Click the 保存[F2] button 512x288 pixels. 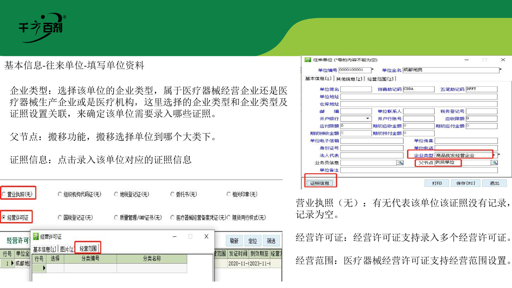[x=465, y=183]
